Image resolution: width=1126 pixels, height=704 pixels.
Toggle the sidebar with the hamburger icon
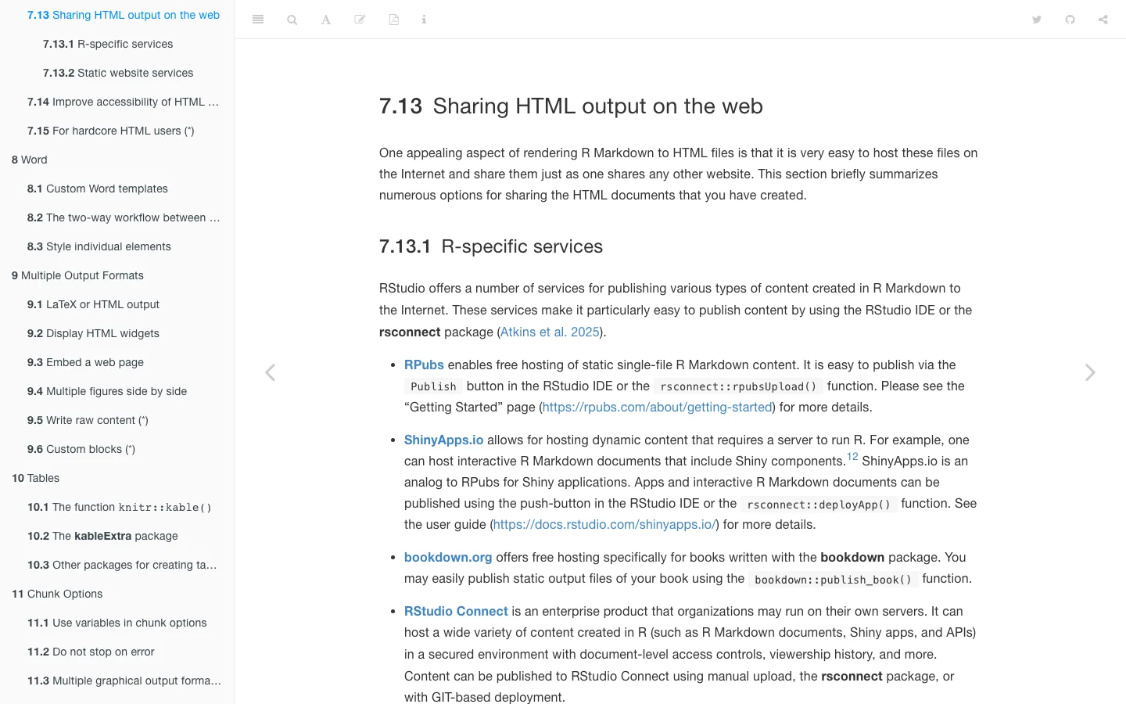[258, 20]
